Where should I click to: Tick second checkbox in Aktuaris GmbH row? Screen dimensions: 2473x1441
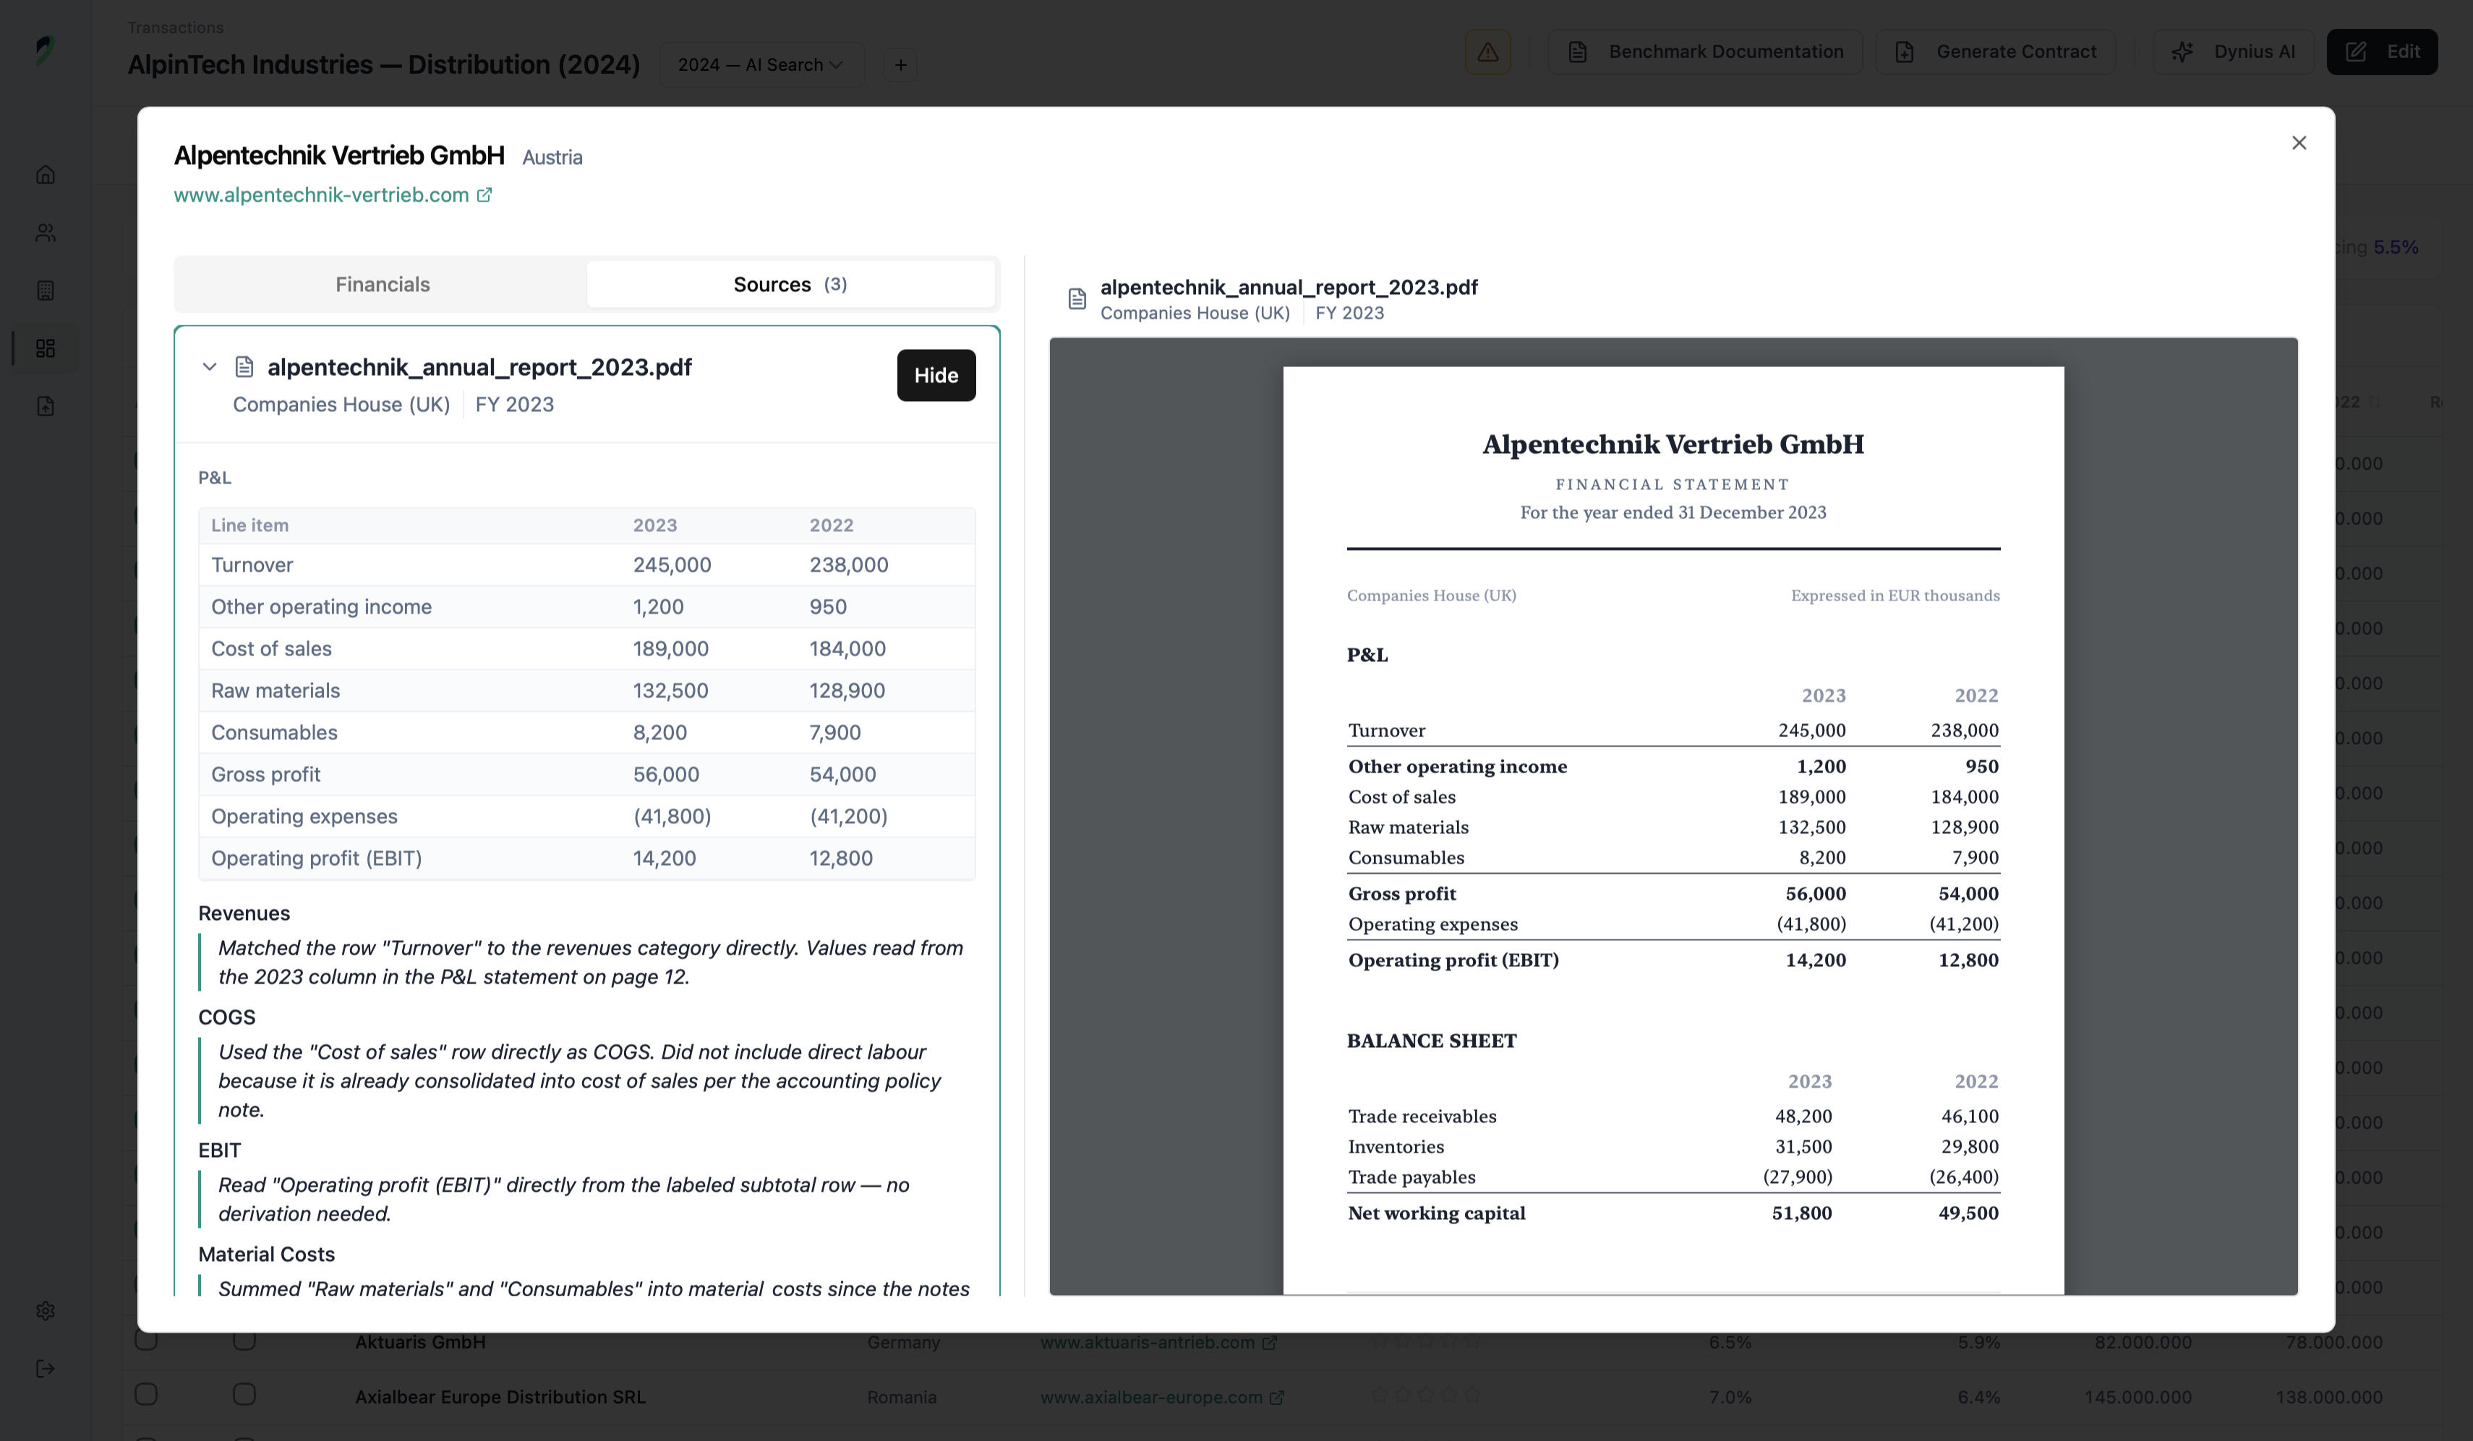coord(244,1340)
